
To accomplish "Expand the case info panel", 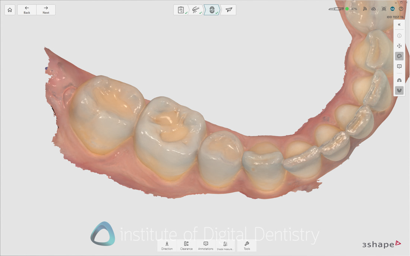I will click(x=399, y=36).
